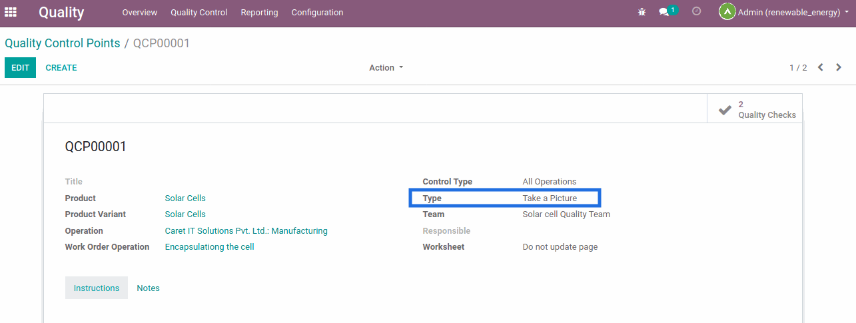The image size is (856, 323).
Task: Switch to the Notes tab
Action: [x=148, y=288]
